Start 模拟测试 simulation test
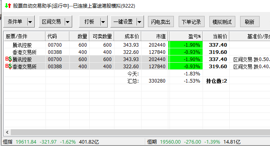This screenshot has width=270, height=146. [222, 22]
